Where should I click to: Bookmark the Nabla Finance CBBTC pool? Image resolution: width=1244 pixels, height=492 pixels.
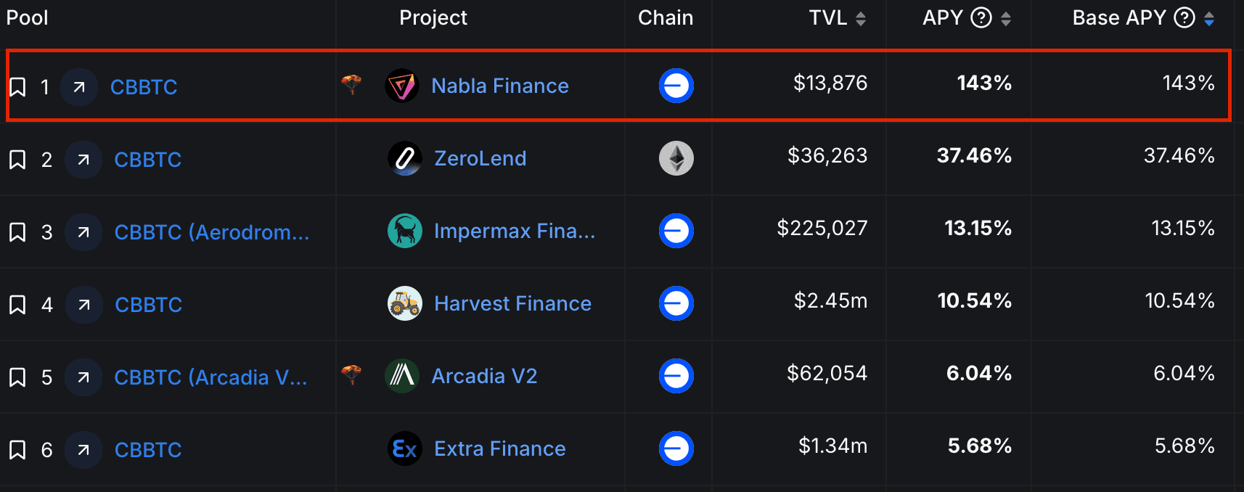[17, 87]
